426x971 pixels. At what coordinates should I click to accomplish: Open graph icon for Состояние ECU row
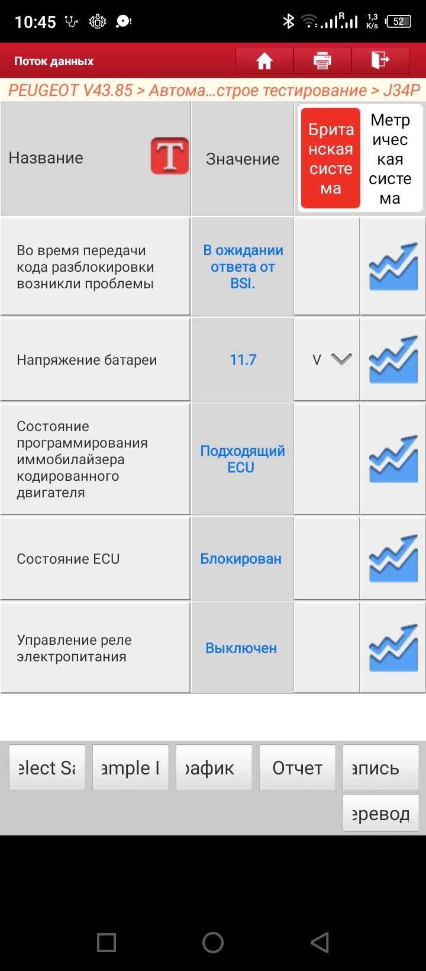coord(393,559)
